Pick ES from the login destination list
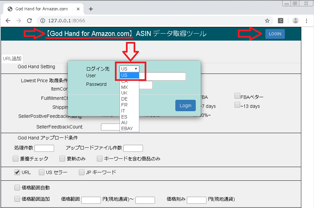 129,117
